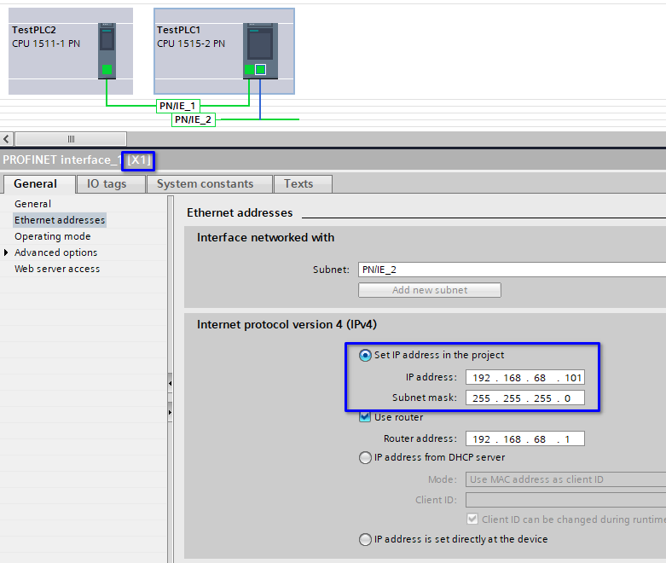Select the PN/IE_2 subnet label
This screenshot has width=666, height=563.
pos(194,119)
